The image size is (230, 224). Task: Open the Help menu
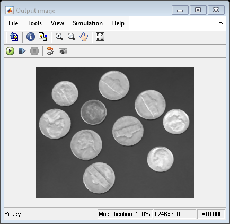(x=118, y=23)
